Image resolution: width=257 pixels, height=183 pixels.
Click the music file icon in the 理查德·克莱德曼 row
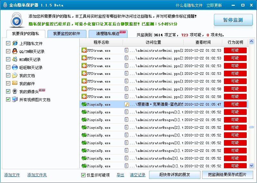coord(127,104)
